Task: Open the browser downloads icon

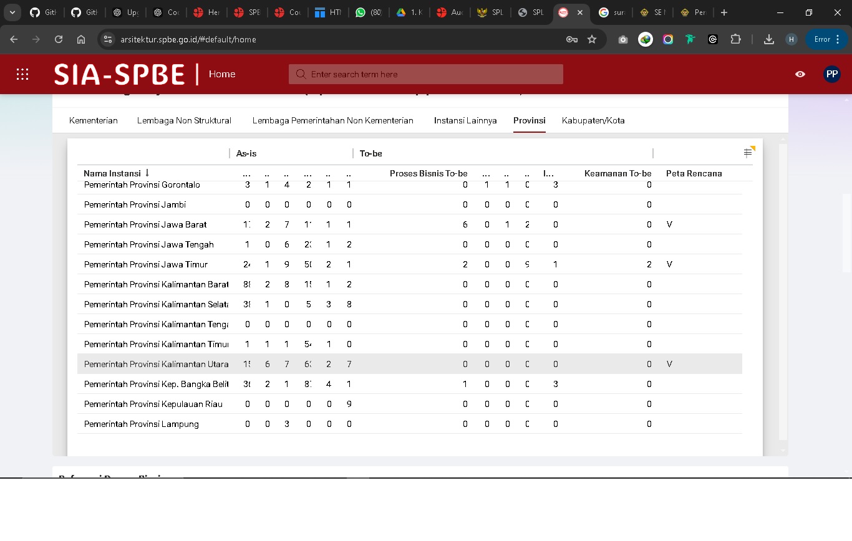Action: tap(769, 39)
